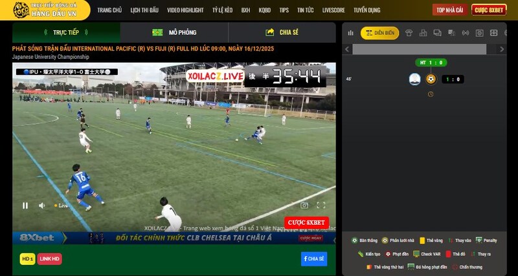Click the jersey lineup icon
Screen dimensions: 518x276
pyautogui.click(x=409, y=33)
